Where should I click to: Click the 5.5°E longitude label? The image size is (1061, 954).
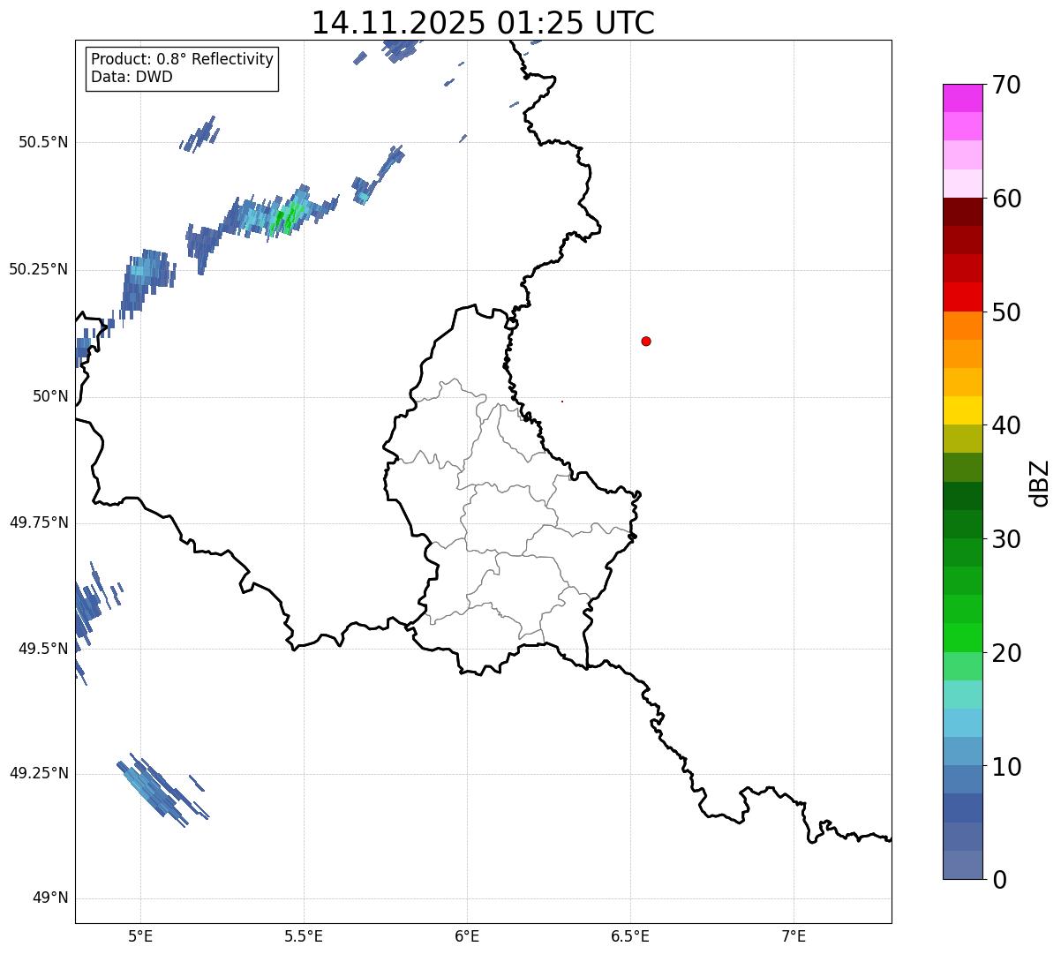point(304,936)
